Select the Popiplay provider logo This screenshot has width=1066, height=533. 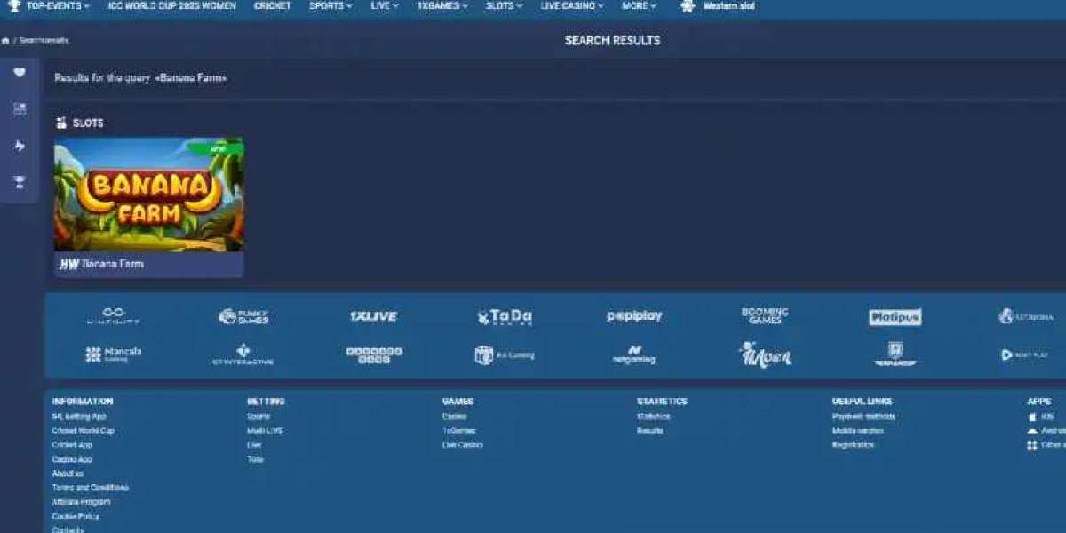click(x=634, y=316)
